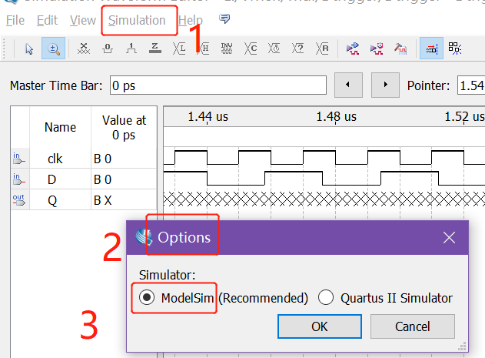Apply weak low (L) value icon

[x=179, y=49]
